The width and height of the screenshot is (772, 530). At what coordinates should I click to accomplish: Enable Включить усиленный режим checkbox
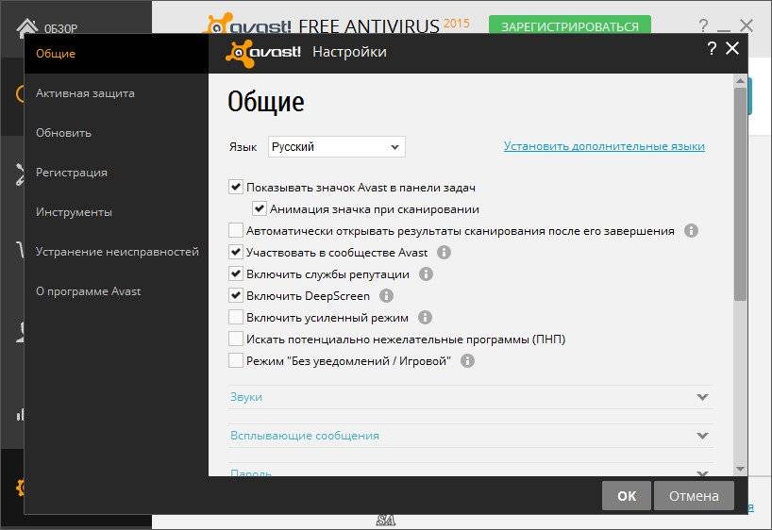236,318
